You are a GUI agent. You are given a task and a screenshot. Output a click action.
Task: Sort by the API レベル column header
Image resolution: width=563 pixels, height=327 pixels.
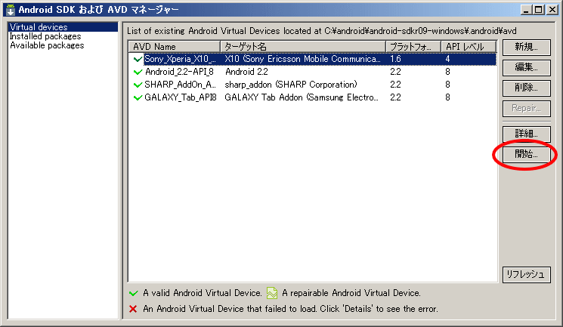pos(469,47)
